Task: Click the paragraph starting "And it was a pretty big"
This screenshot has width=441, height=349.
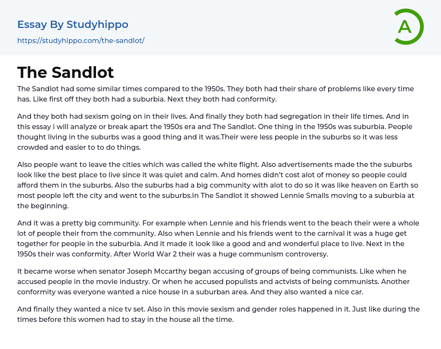Action: (x=215, y=238)
